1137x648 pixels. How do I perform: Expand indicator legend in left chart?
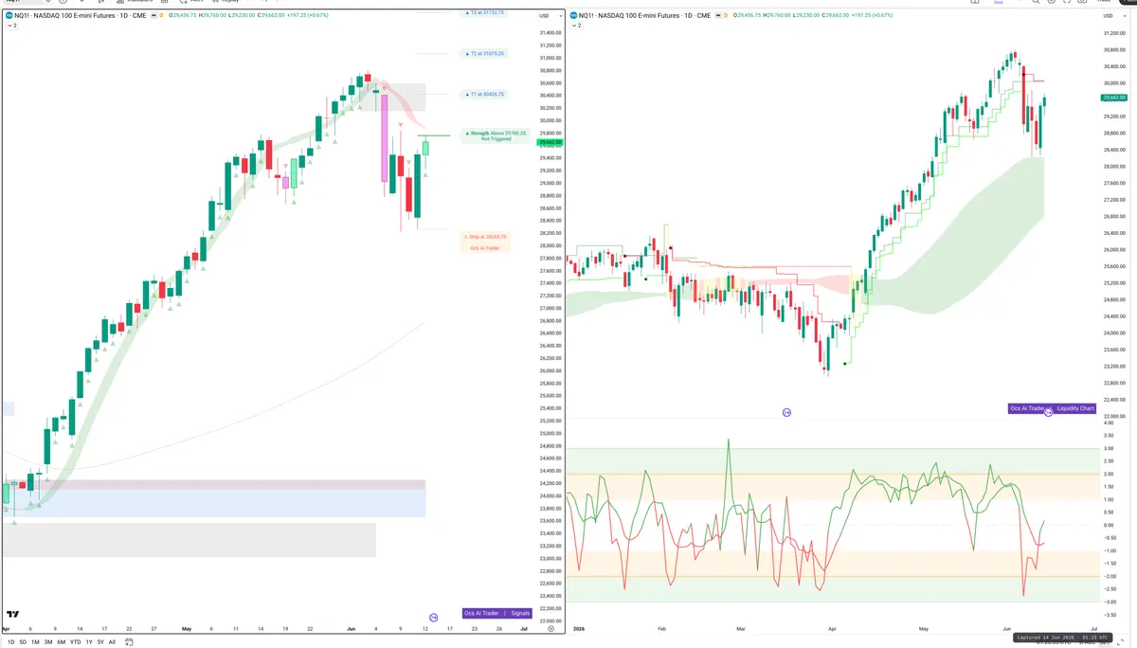click(x=11, y=26)
